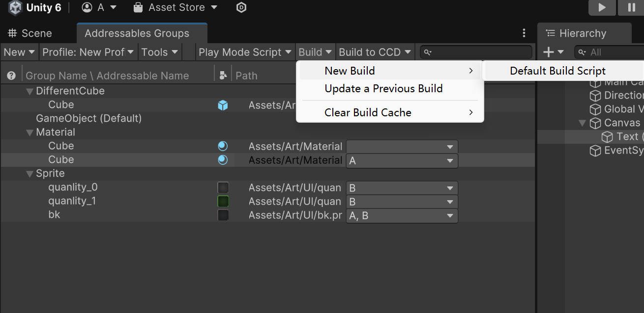Select Canvas in the Hierarchy
Viewport: 644px width, 313px height.
(x=622, y=123)
